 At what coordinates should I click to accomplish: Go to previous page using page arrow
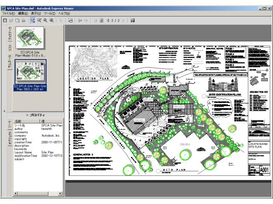(107, 20)
